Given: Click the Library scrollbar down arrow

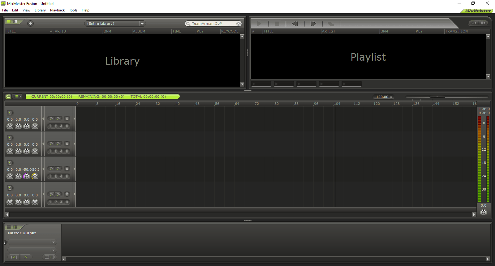Looking at the screenshot, I should pos(242,84).
